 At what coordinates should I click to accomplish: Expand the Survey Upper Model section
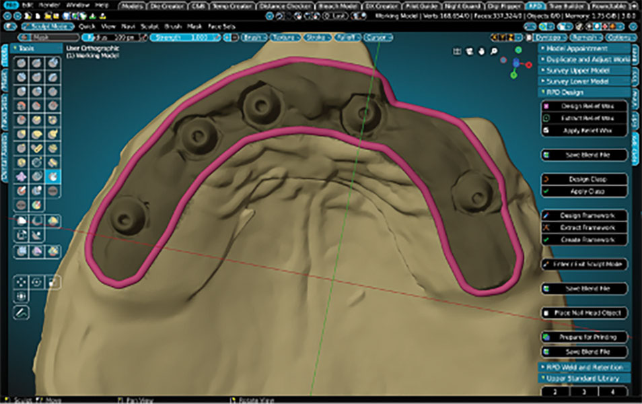point(584,70)
